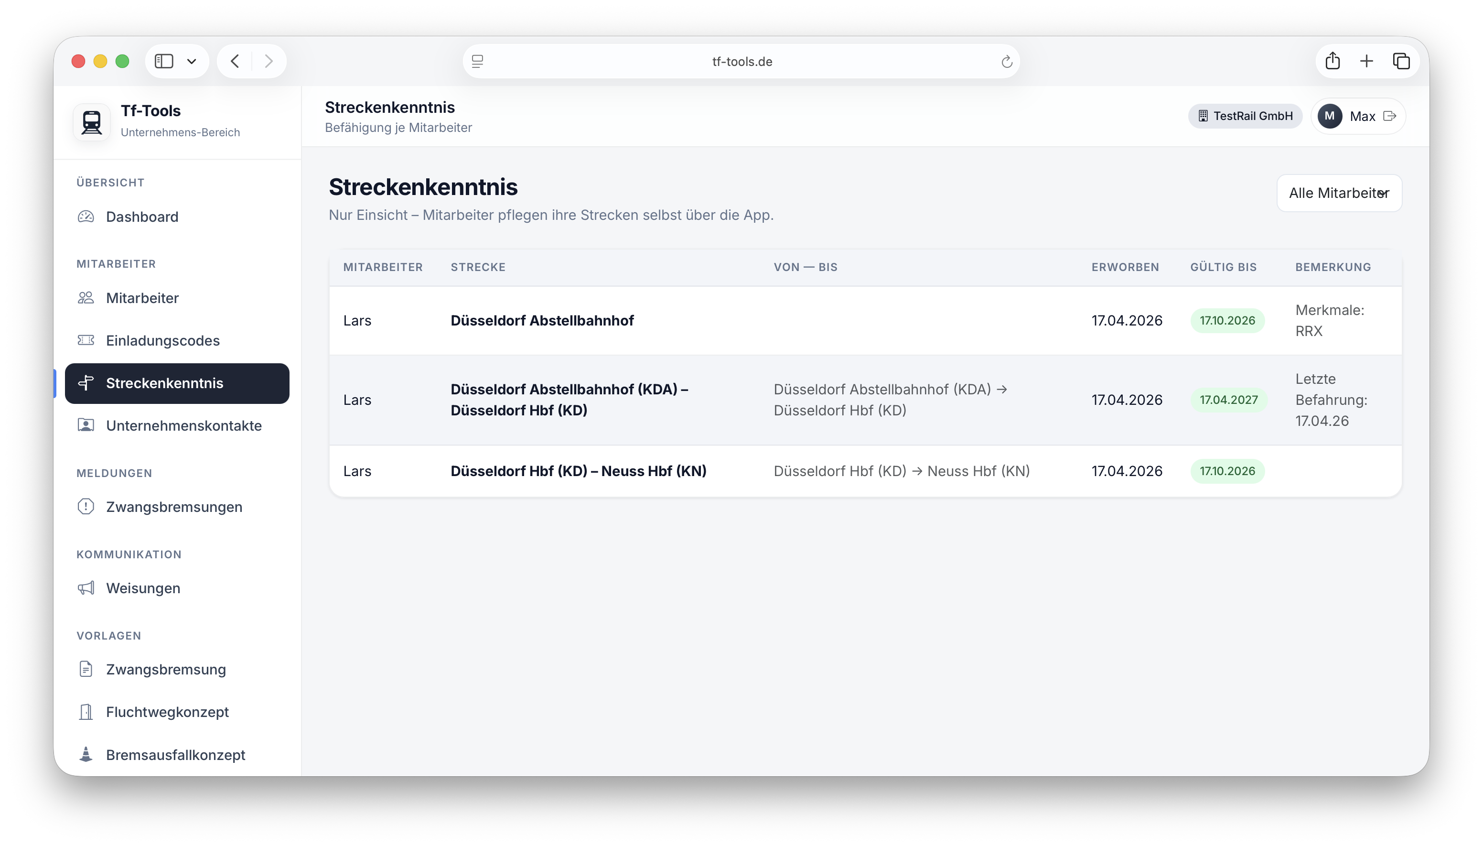This screenshot has width=1483, height=847.
Task: Go back with the left chevron
Action: [x=235, y=61]
